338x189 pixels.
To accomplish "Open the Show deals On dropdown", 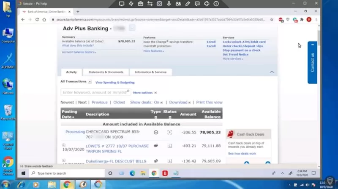I will (161, 103).
